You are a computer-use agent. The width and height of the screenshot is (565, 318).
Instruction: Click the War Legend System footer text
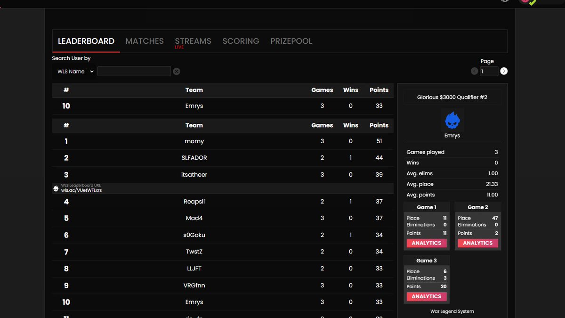(452, 311)
